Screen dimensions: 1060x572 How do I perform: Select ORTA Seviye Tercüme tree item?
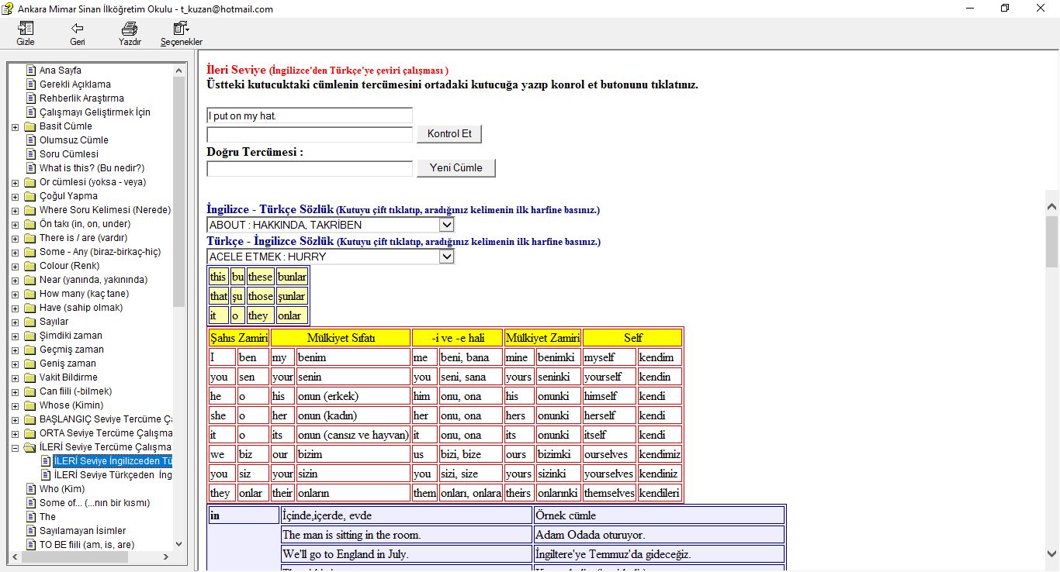(106, 433)
